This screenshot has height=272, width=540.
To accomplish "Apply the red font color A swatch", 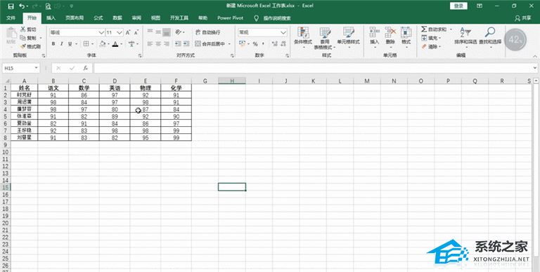I will (115, 43).
